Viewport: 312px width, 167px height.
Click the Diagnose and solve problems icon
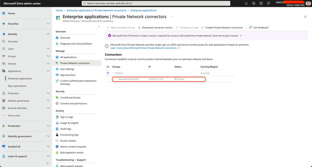click(x=57, y=44)
